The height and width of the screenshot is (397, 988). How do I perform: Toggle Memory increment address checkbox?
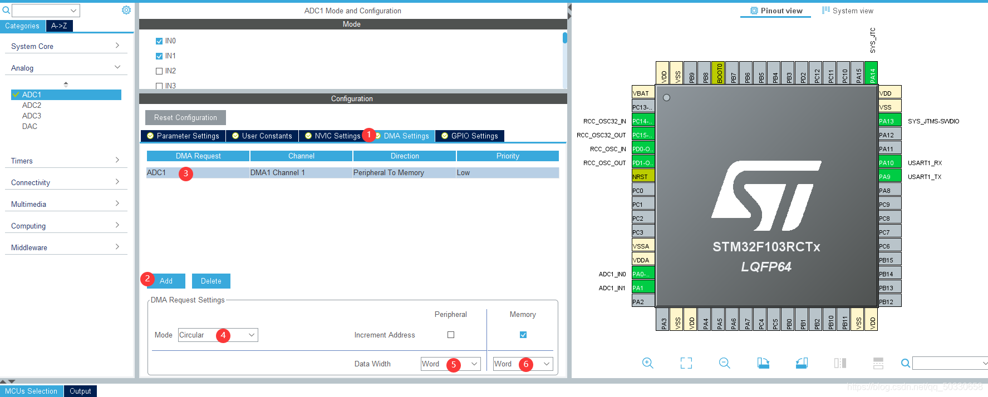point(523,335)
